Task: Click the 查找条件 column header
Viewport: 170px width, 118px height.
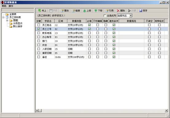Action: point(114,21)
